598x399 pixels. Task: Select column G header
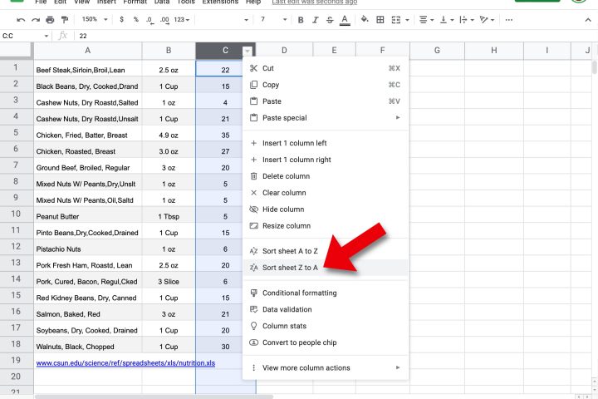[437, 51]
